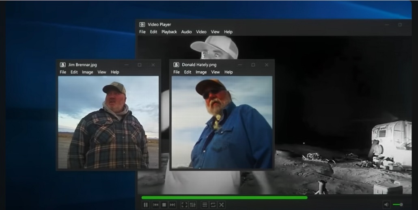Show the playlist in Video Player
This screenshot has height=210, width=418.
[205, 205]
